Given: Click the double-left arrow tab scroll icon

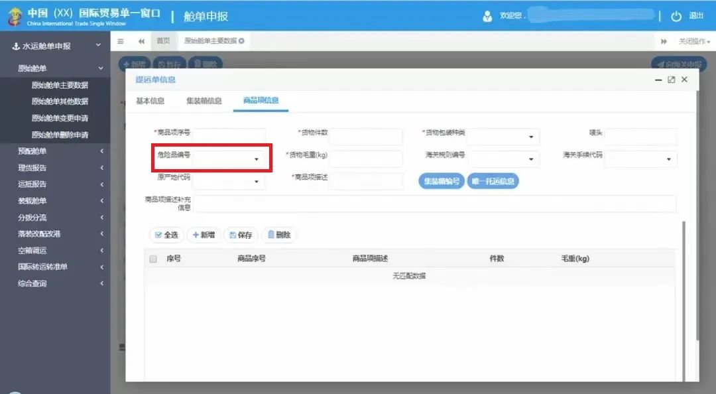Looking at the screenshot, I should 141,41.
